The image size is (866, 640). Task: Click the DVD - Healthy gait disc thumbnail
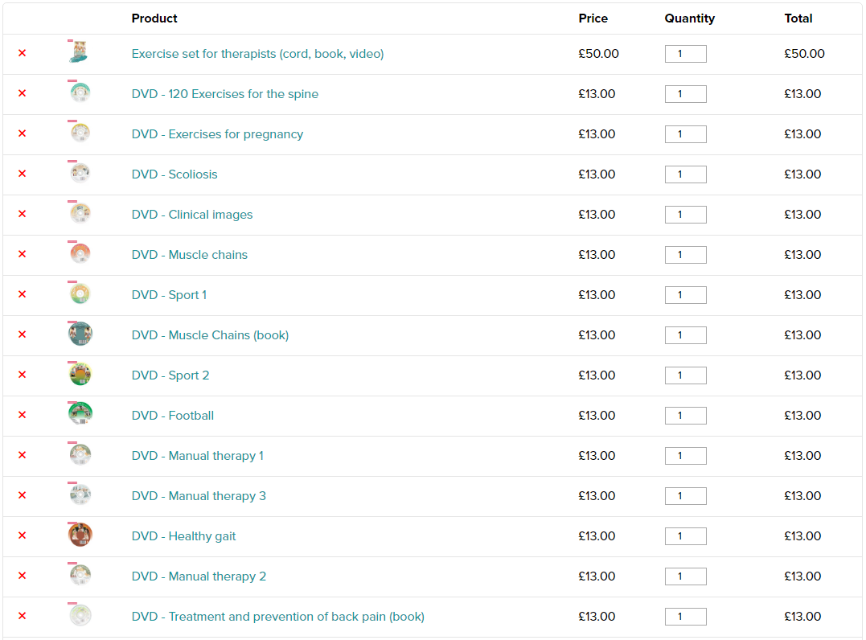(80, 535)
